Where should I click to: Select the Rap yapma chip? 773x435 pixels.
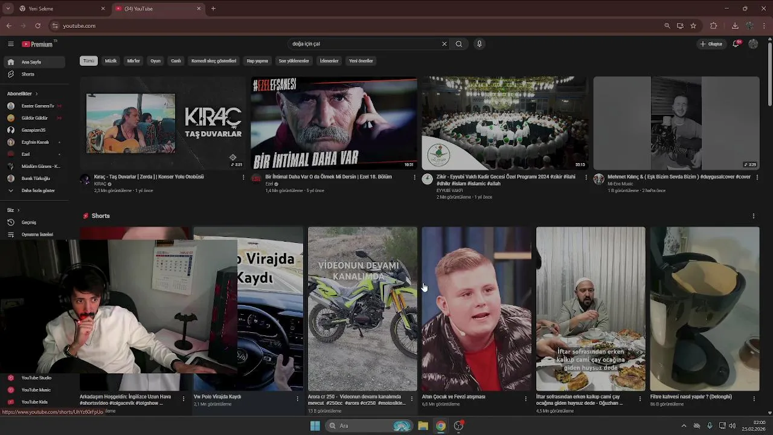[257, 61]
